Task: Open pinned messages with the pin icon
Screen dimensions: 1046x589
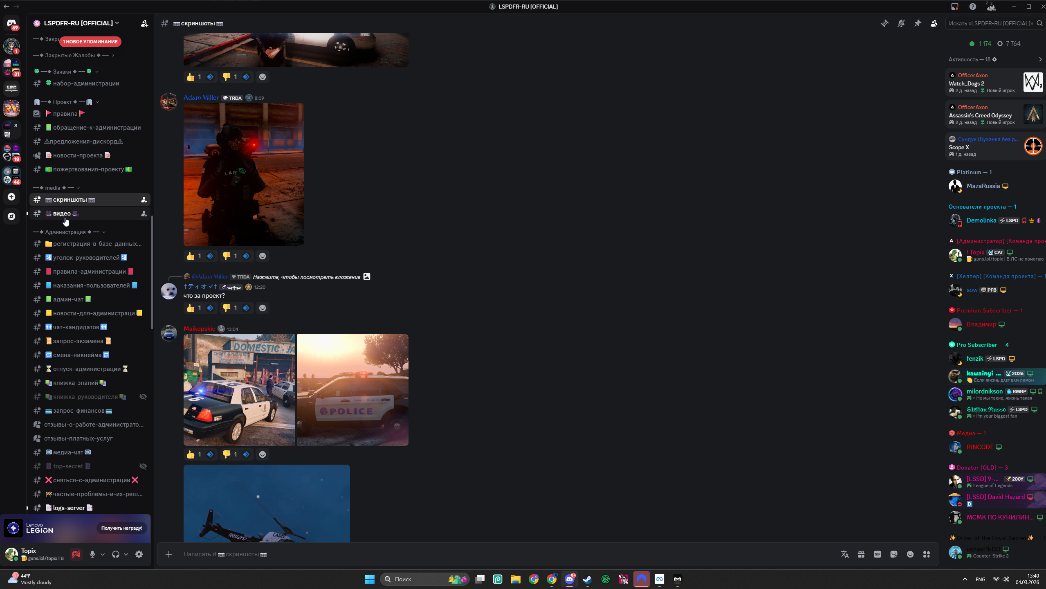Action: click(918, 23)
